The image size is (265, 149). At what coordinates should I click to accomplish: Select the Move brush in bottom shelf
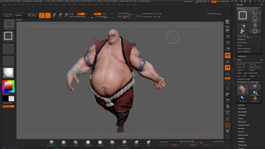136,143
